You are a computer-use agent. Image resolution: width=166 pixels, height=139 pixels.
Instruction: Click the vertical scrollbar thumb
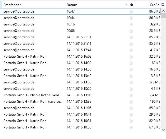click(x=164, y=16)
